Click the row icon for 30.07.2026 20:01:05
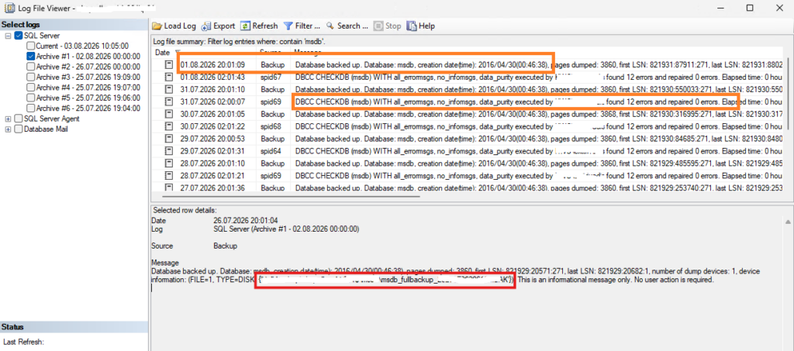 (168, 114)
